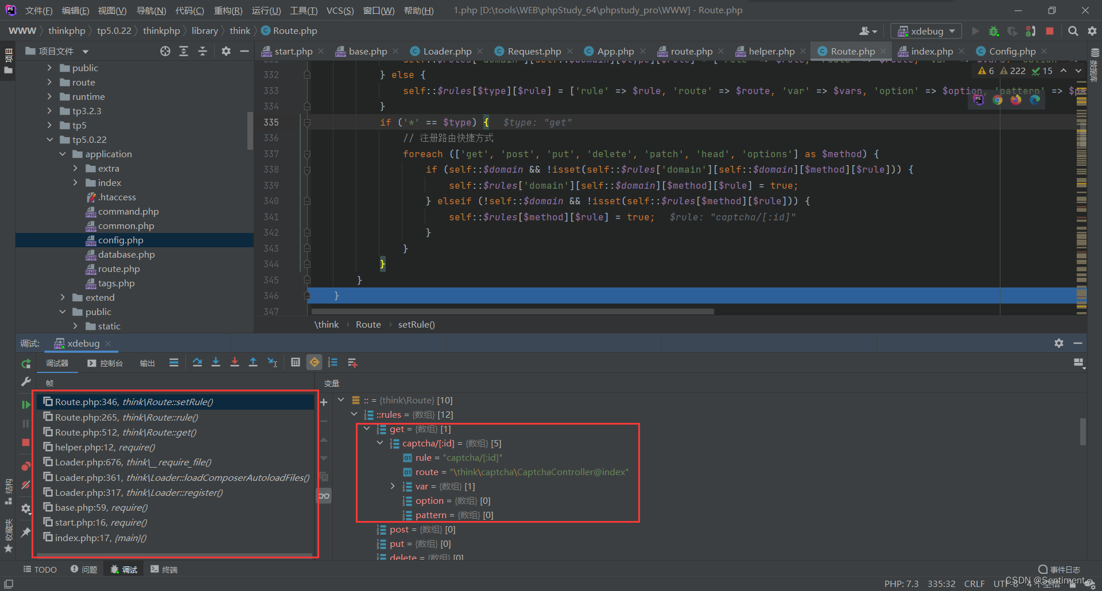Image resolution: width=1102 pixels, height=591 pixels.
Task: Toggle the bottom-left tool window quick-access button
Action: pos(9,584)
